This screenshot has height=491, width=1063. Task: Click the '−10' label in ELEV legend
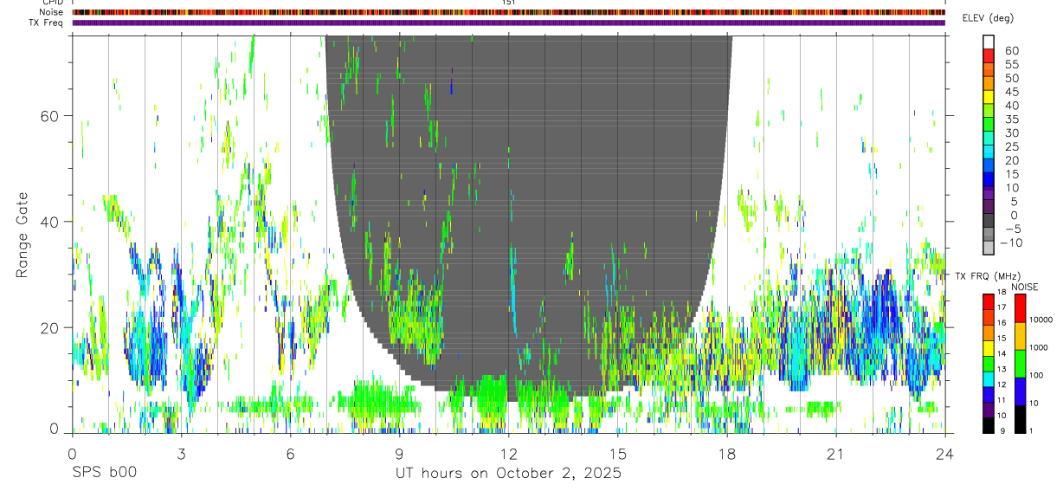click(x=1009, y=243)
